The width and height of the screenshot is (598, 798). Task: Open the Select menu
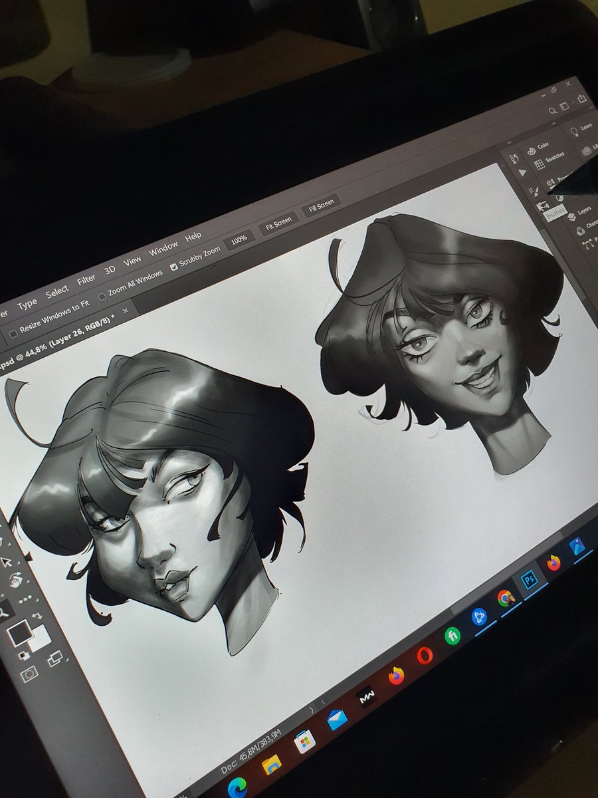click(x=57, y=291)
